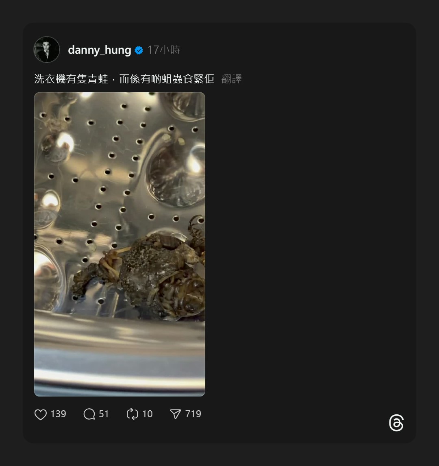439x466 pixels.
Task: Click the 51 comments count
Action: click(104, 414)
